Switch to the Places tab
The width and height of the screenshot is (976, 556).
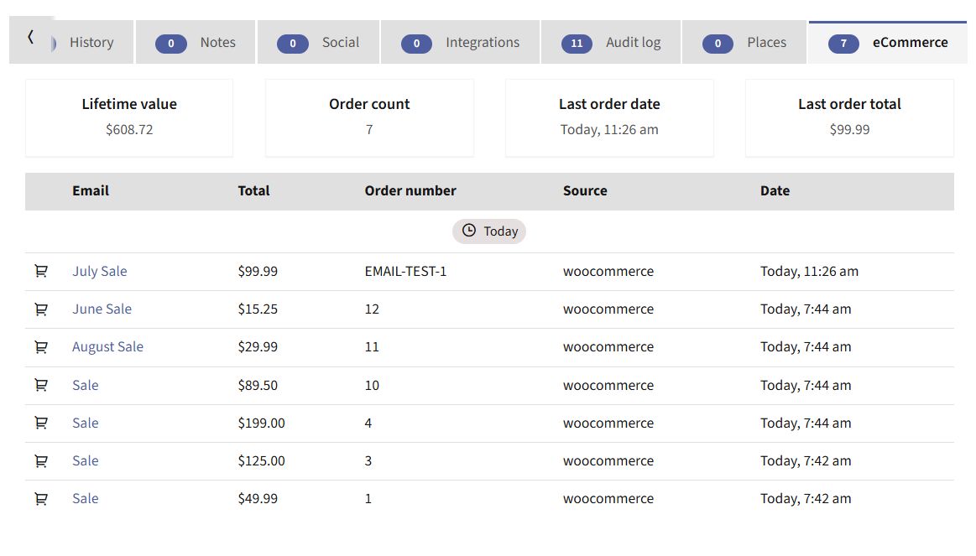(744, 42)
